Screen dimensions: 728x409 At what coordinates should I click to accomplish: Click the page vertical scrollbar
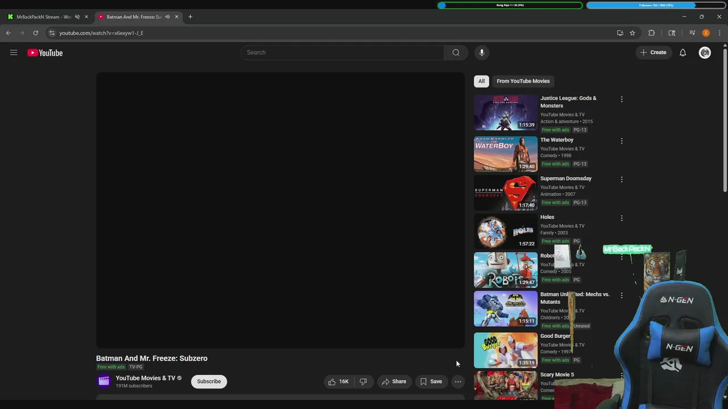tap(725, 119)
